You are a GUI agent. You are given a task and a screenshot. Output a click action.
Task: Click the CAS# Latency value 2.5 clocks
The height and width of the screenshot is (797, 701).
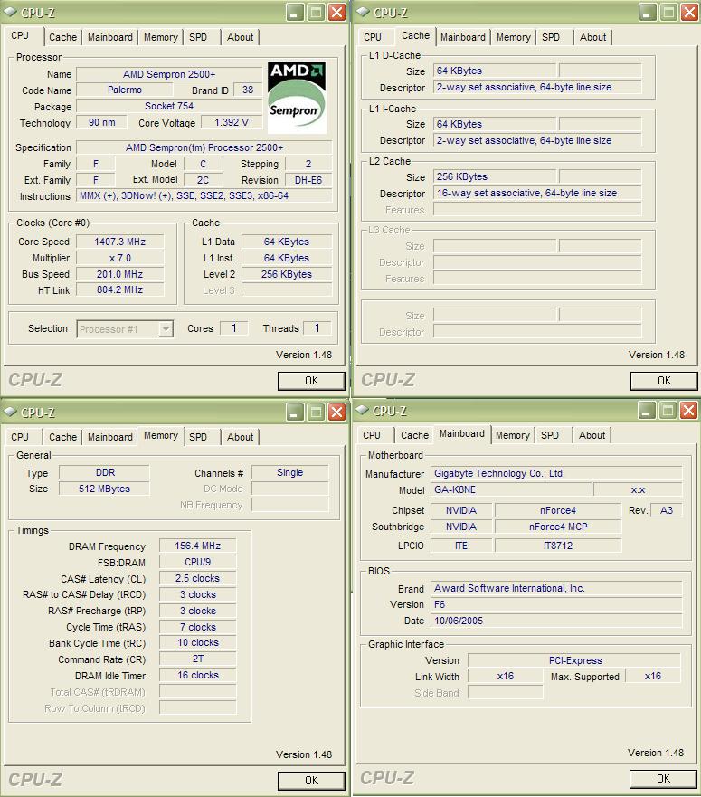click(x=198, y=578)
